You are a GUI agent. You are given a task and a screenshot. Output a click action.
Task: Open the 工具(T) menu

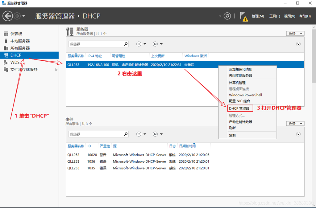pyautogui.click(x=274, y=16)
